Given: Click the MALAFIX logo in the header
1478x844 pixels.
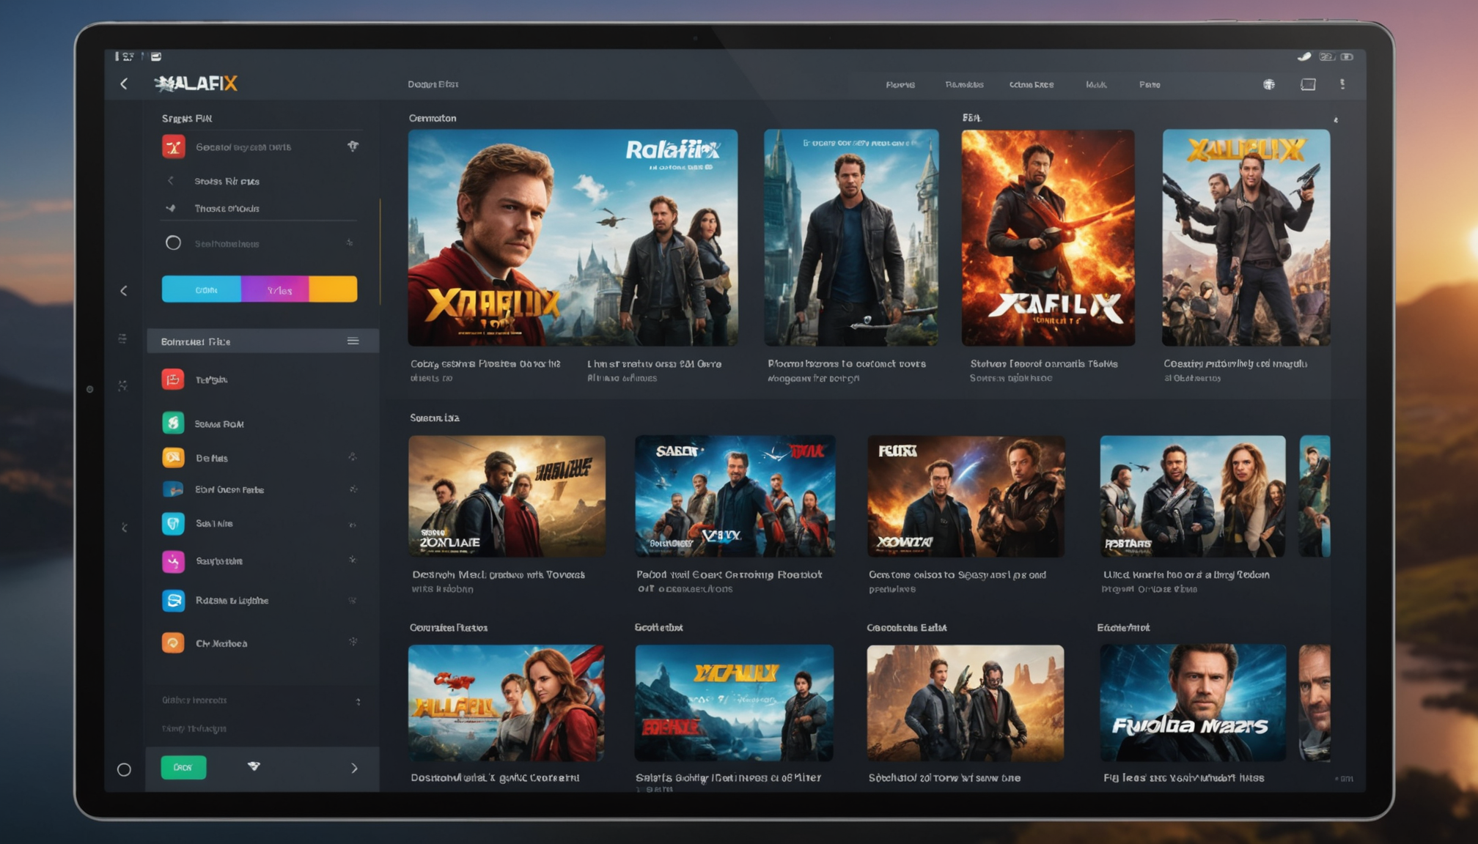Looking at the screenshot, I should pos(196,84).
